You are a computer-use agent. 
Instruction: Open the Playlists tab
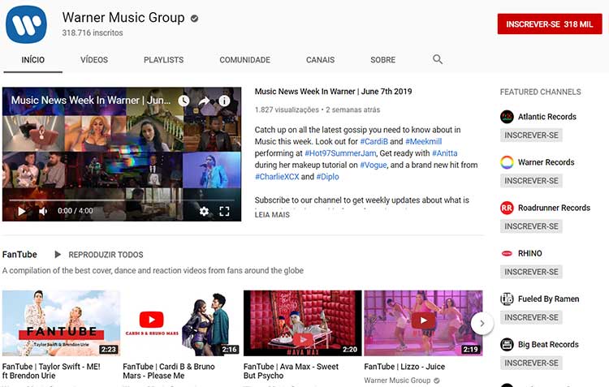click(x=163, y=60)
